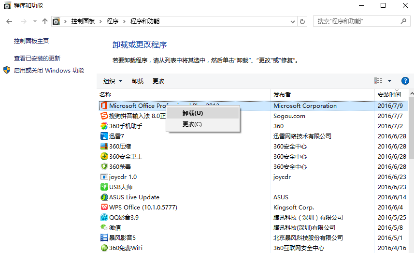
Task: Click the Sogou Pinyin input icon
Action: click(104, 116)
